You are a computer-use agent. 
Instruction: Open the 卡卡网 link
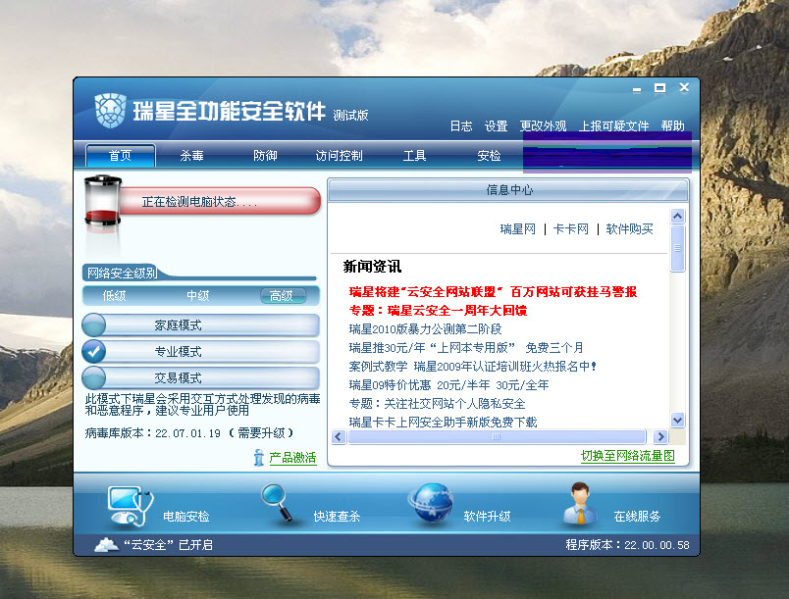tap(570, 229)
